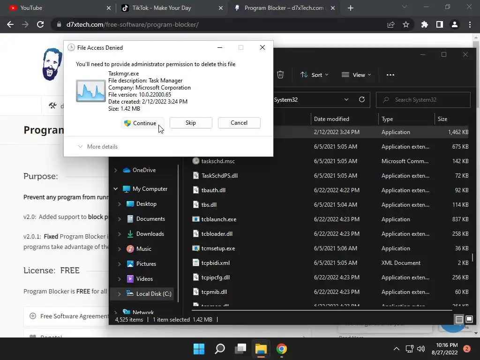The width and height of the screenshot is (480, 360).
Task: Open Desktop in the navigation pane
Action: click(x=146, y=204)
